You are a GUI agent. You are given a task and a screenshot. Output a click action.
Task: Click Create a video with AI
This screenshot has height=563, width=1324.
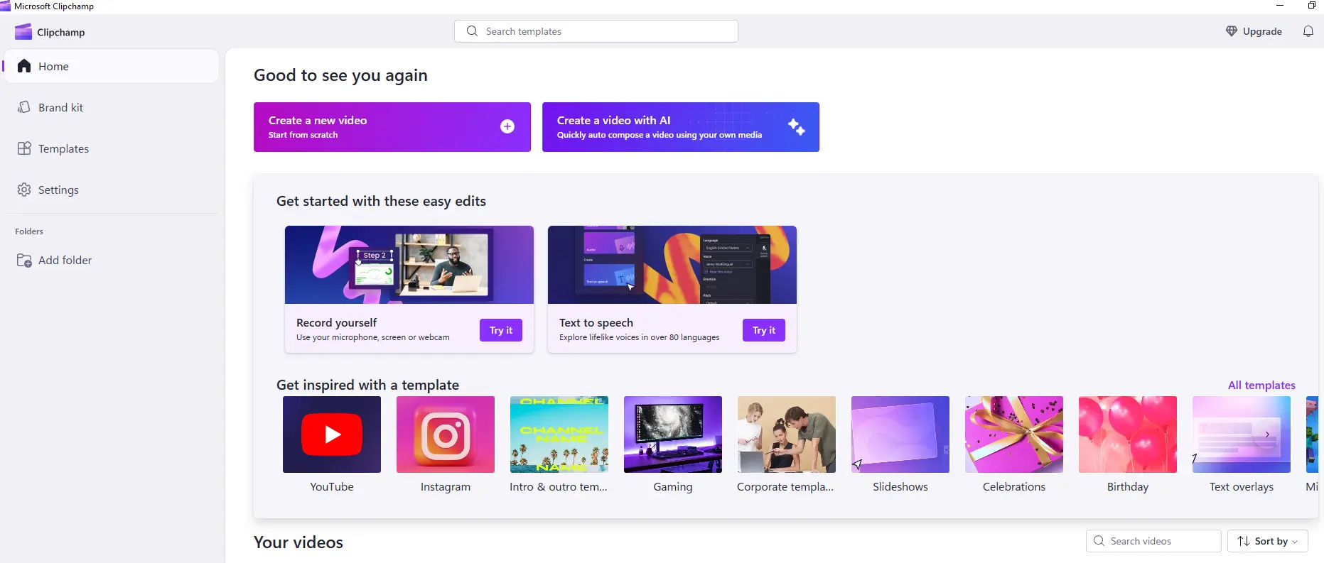coord(681,127)
